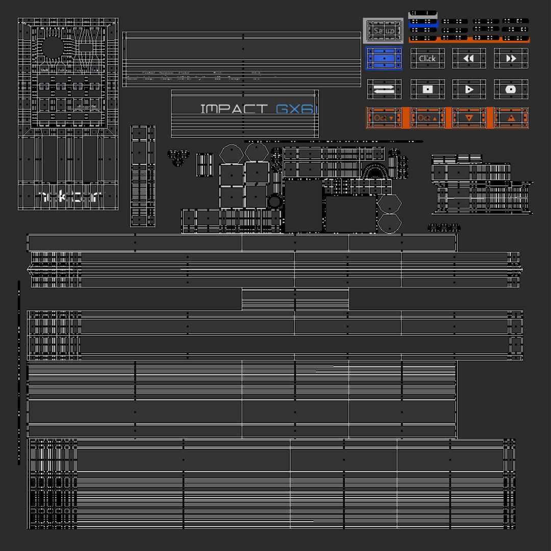
Task: Select the orange down-triangle icon without Oct label
Action: [x=469, y=118]
